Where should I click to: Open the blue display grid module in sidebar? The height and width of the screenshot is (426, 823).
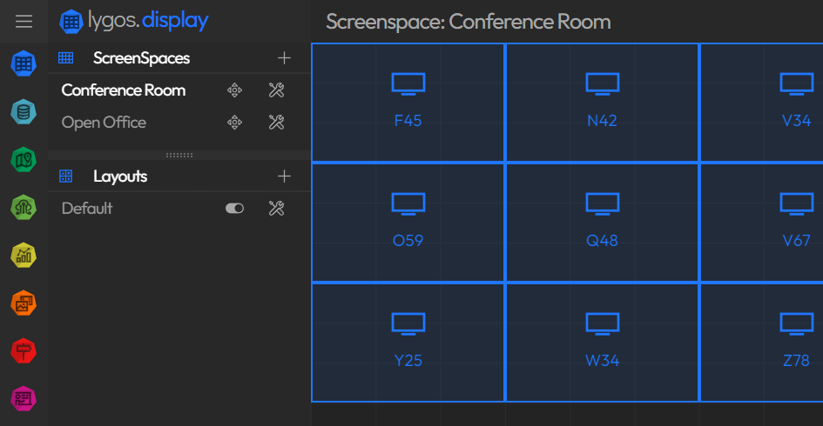point(24,63)
